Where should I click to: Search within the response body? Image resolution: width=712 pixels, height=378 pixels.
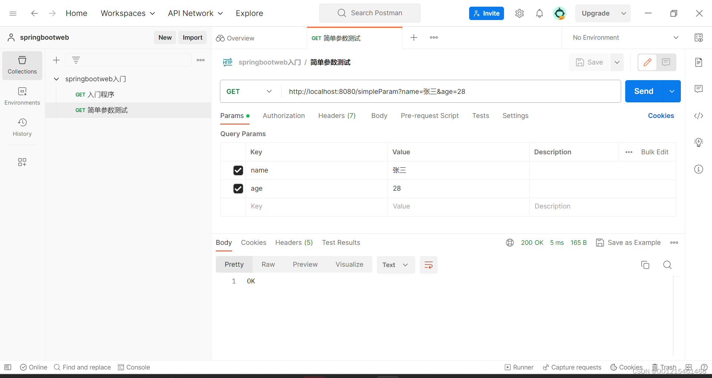[x=667, y=265]
